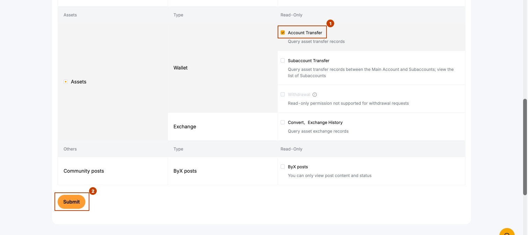Open the support chat floating icon

point(507,232)
